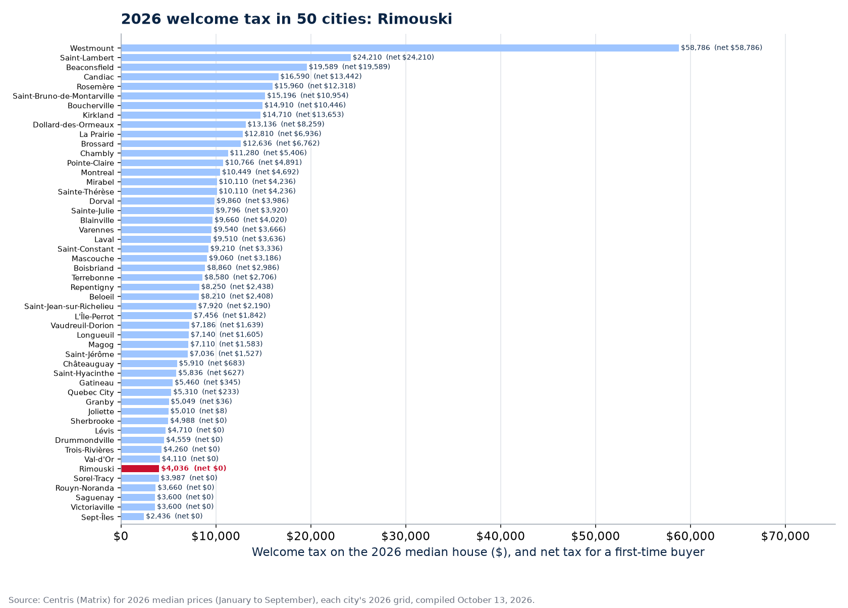Click the 'Trois-Rivières' city label
Screen dimensions: 848x608
pyautogui.click(x=89, y=450)
